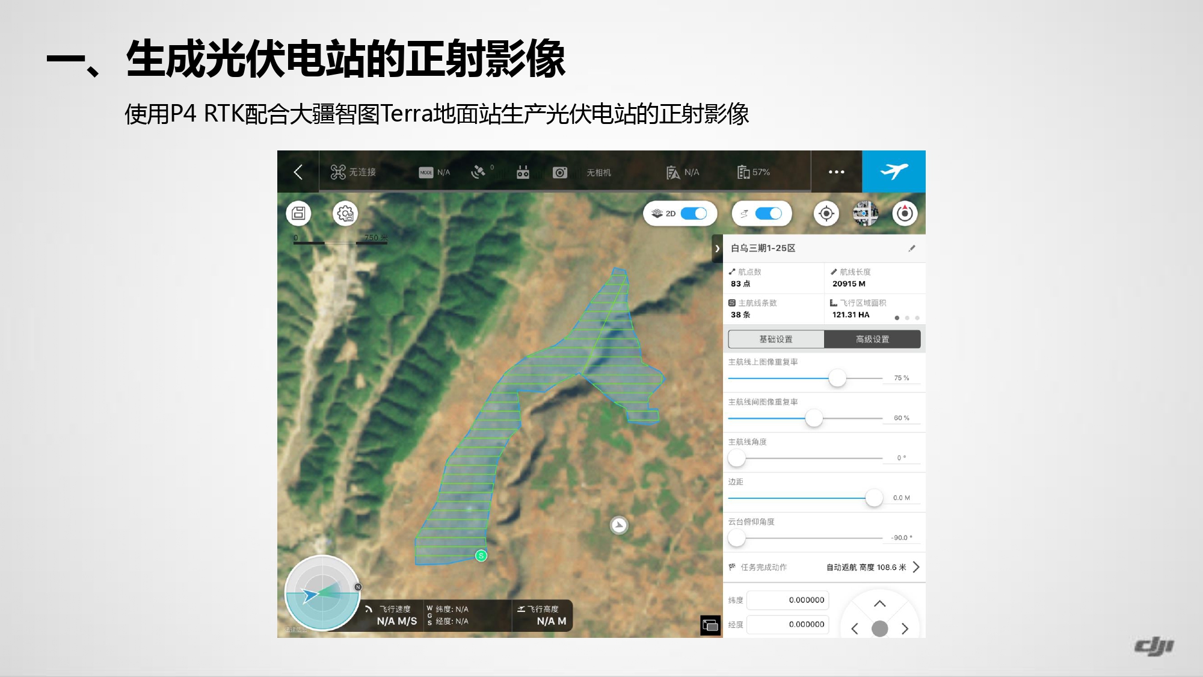Tap the green S start waypoint marker
Viewport: 1203px width, 677px height.
tap(481, 555)
